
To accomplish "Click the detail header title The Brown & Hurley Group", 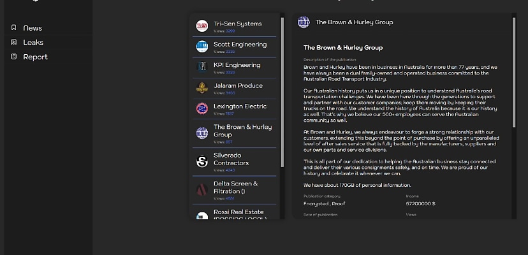I will click(355, 22).
